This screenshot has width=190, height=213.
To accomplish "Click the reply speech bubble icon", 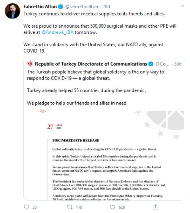I will [x=26, y=207].
